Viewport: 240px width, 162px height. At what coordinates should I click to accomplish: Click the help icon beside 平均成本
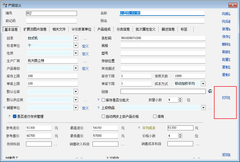pyautogui.click(x=139, y=128)
